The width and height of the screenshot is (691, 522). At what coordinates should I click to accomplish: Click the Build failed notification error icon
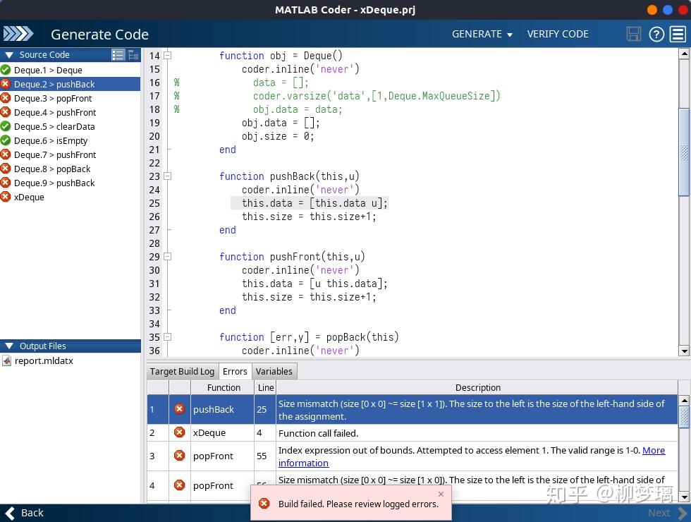pyautogui.click(x=264, y=504)
